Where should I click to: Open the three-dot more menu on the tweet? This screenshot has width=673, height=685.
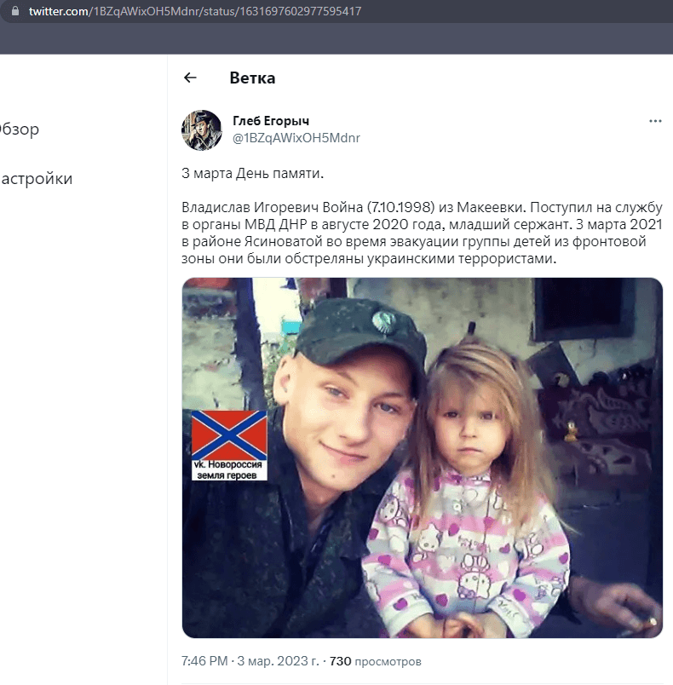click(x=655, y=122)
